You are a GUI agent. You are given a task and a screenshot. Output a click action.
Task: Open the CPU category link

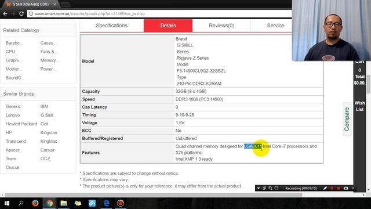[x=10, y=52]
